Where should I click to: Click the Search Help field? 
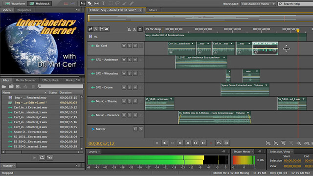tap(295, 4)
